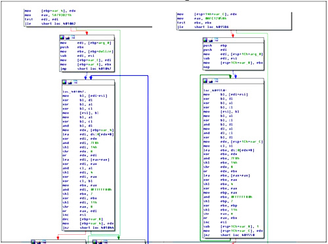Select the 'and edi, 0FFFFFF80h' line
Screen dimensions: 328x244
coord(87,190)
